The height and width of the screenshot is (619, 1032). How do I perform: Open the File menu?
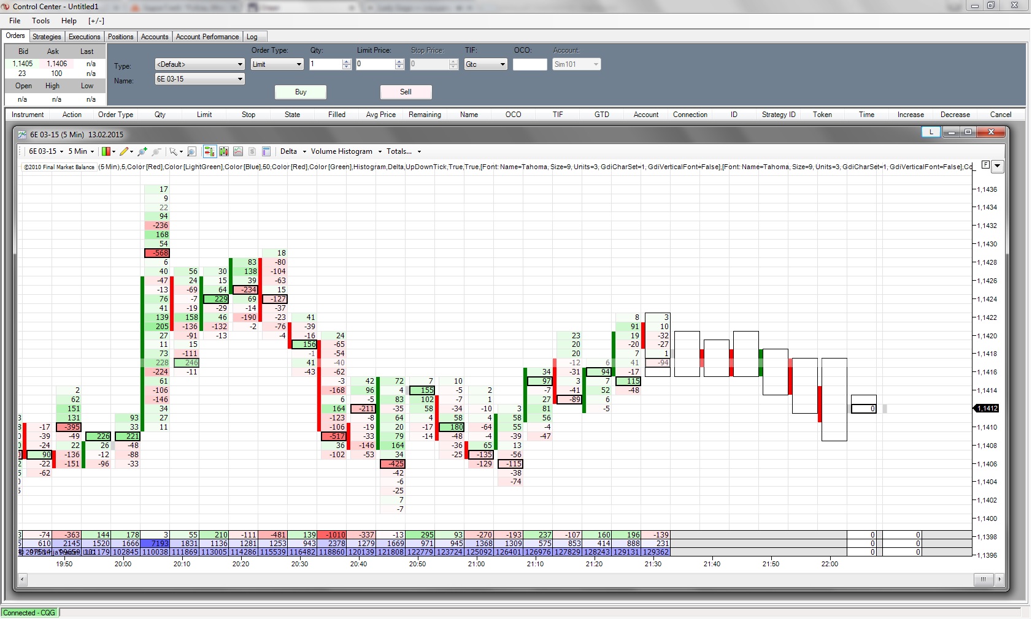(15, 21)
